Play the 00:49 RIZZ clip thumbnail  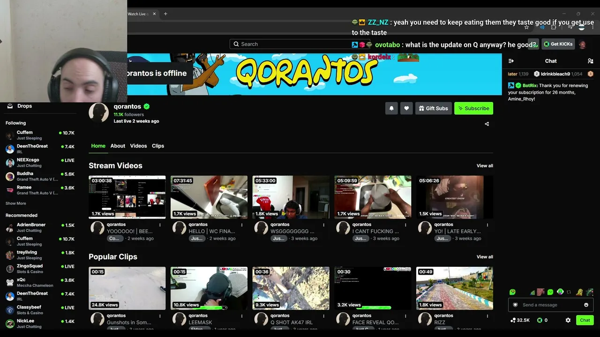click(455, 288)
